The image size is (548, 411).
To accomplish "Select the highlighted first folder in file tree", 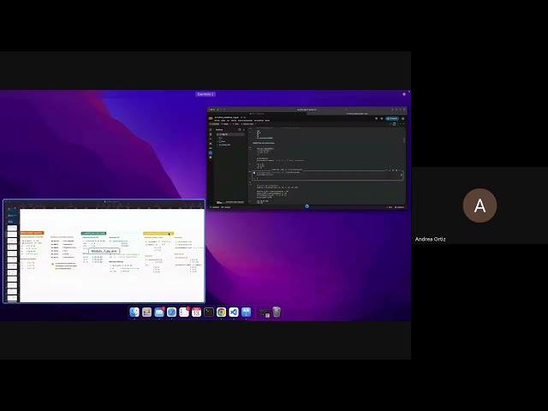I will (x=230, y=134).
